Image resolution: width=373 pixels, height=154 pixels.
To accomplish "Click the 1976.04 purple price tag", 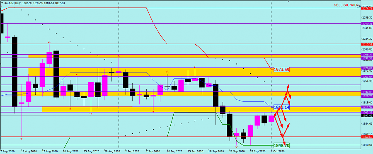I will pyautogui.click(x=367, y=68).
